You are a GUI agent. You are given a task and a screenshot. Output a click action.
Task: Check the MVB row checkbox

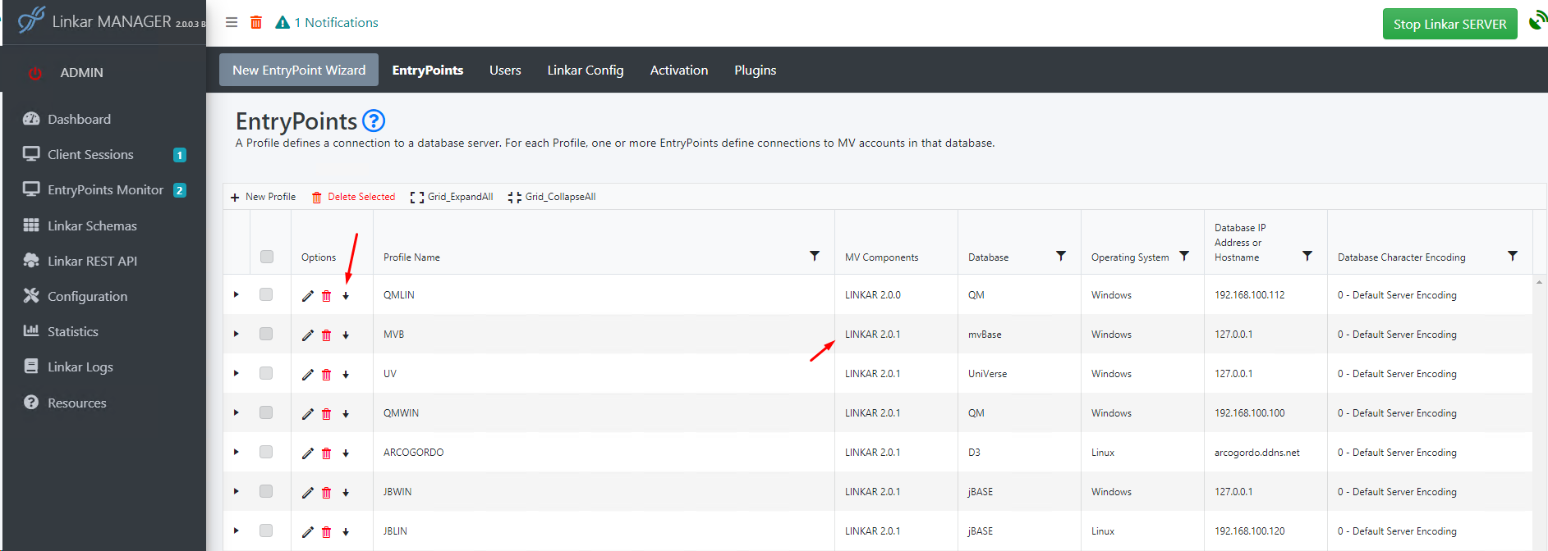coord(266,334)
